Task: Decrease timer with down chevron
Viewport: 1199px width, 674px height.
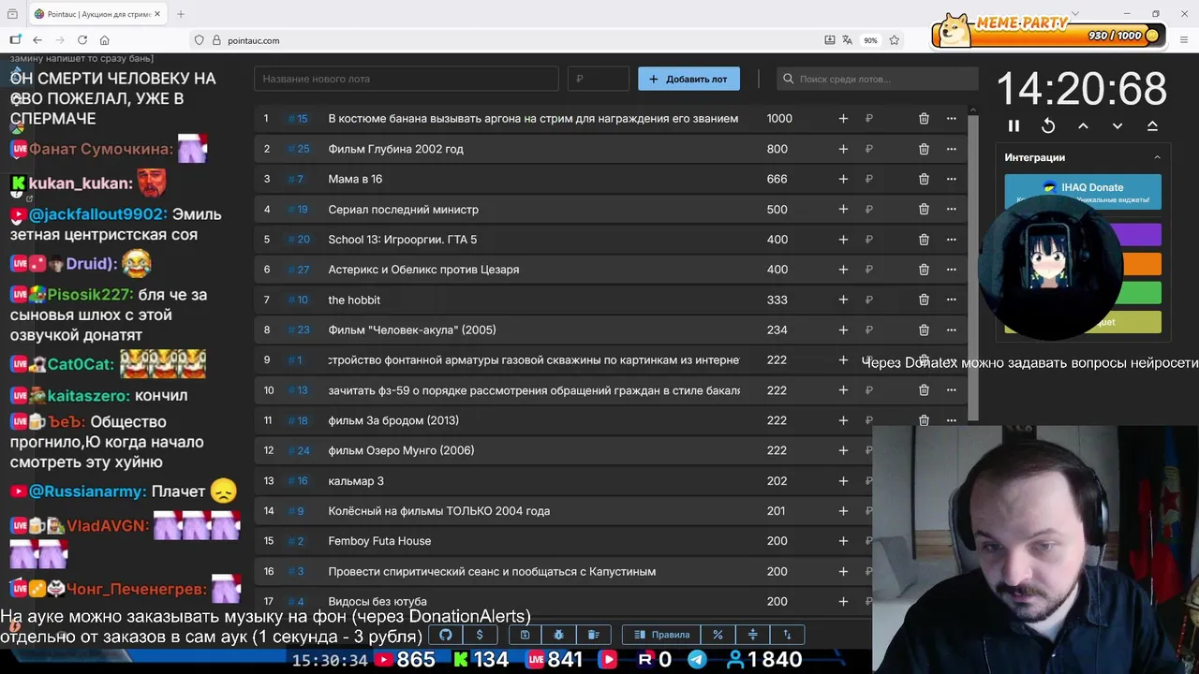Action: pos(1118,125)
